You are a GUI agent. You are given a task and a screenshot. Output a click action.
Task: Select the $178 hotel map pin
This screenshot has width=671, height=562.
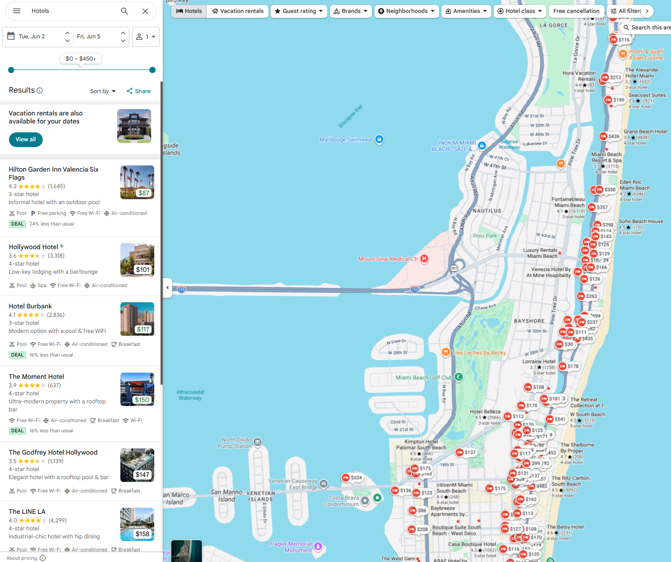coord(569,366)
